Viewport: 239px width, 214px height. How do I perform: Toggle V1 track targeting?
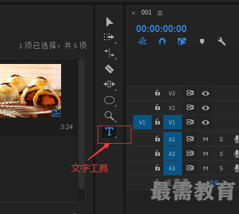[x=173, y=122]
